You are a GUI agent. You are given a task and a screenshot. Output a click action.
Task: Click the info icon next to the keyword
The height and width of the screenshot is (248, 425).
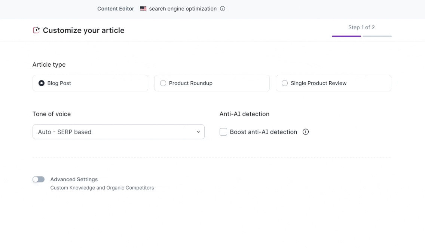223,9
